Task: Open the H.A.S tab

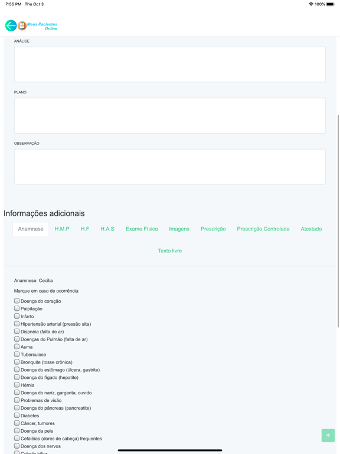Action: point(107,229)
